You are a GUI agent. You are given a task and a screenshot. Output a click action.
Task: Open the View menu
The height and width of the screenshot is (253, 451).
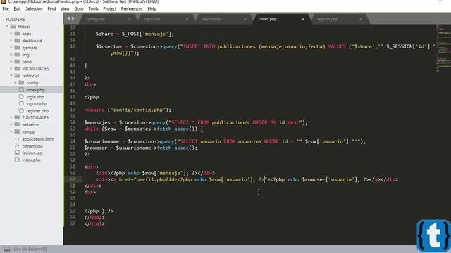point(65,9)
